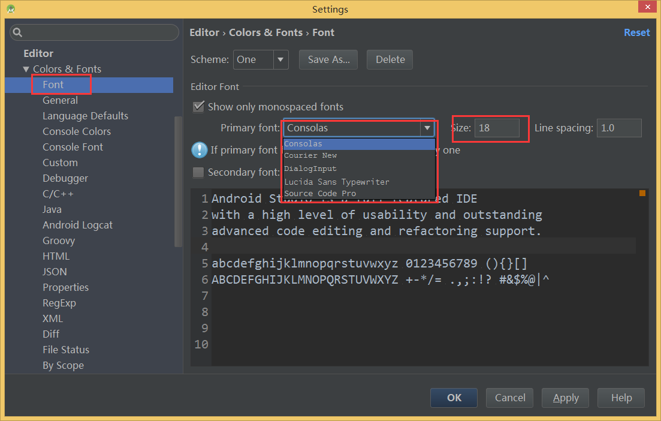Click the Cancel button
This screenshot has width=661, height=421.
[509, 398]
